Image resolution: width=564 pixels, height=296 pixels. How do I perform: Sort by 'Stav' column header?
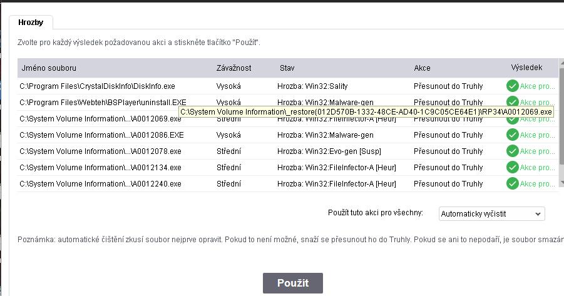pos(287,68)
